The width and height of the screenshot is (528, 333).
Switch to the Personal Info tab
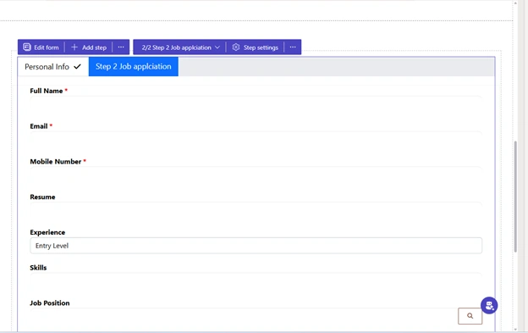53,67
